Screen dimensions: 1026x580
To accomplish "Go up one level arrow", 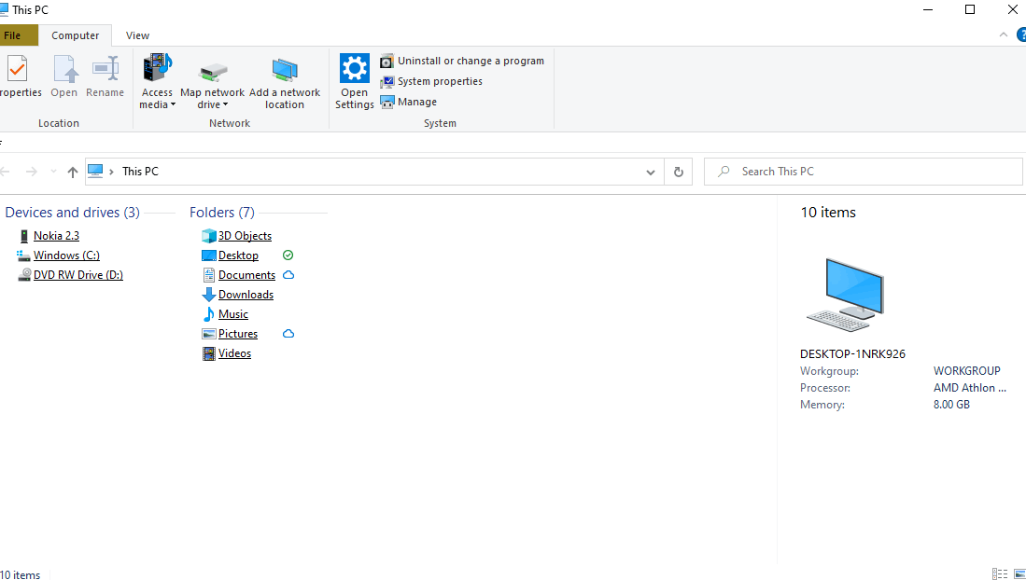I will pyautogui.click(x=73, y=172).
